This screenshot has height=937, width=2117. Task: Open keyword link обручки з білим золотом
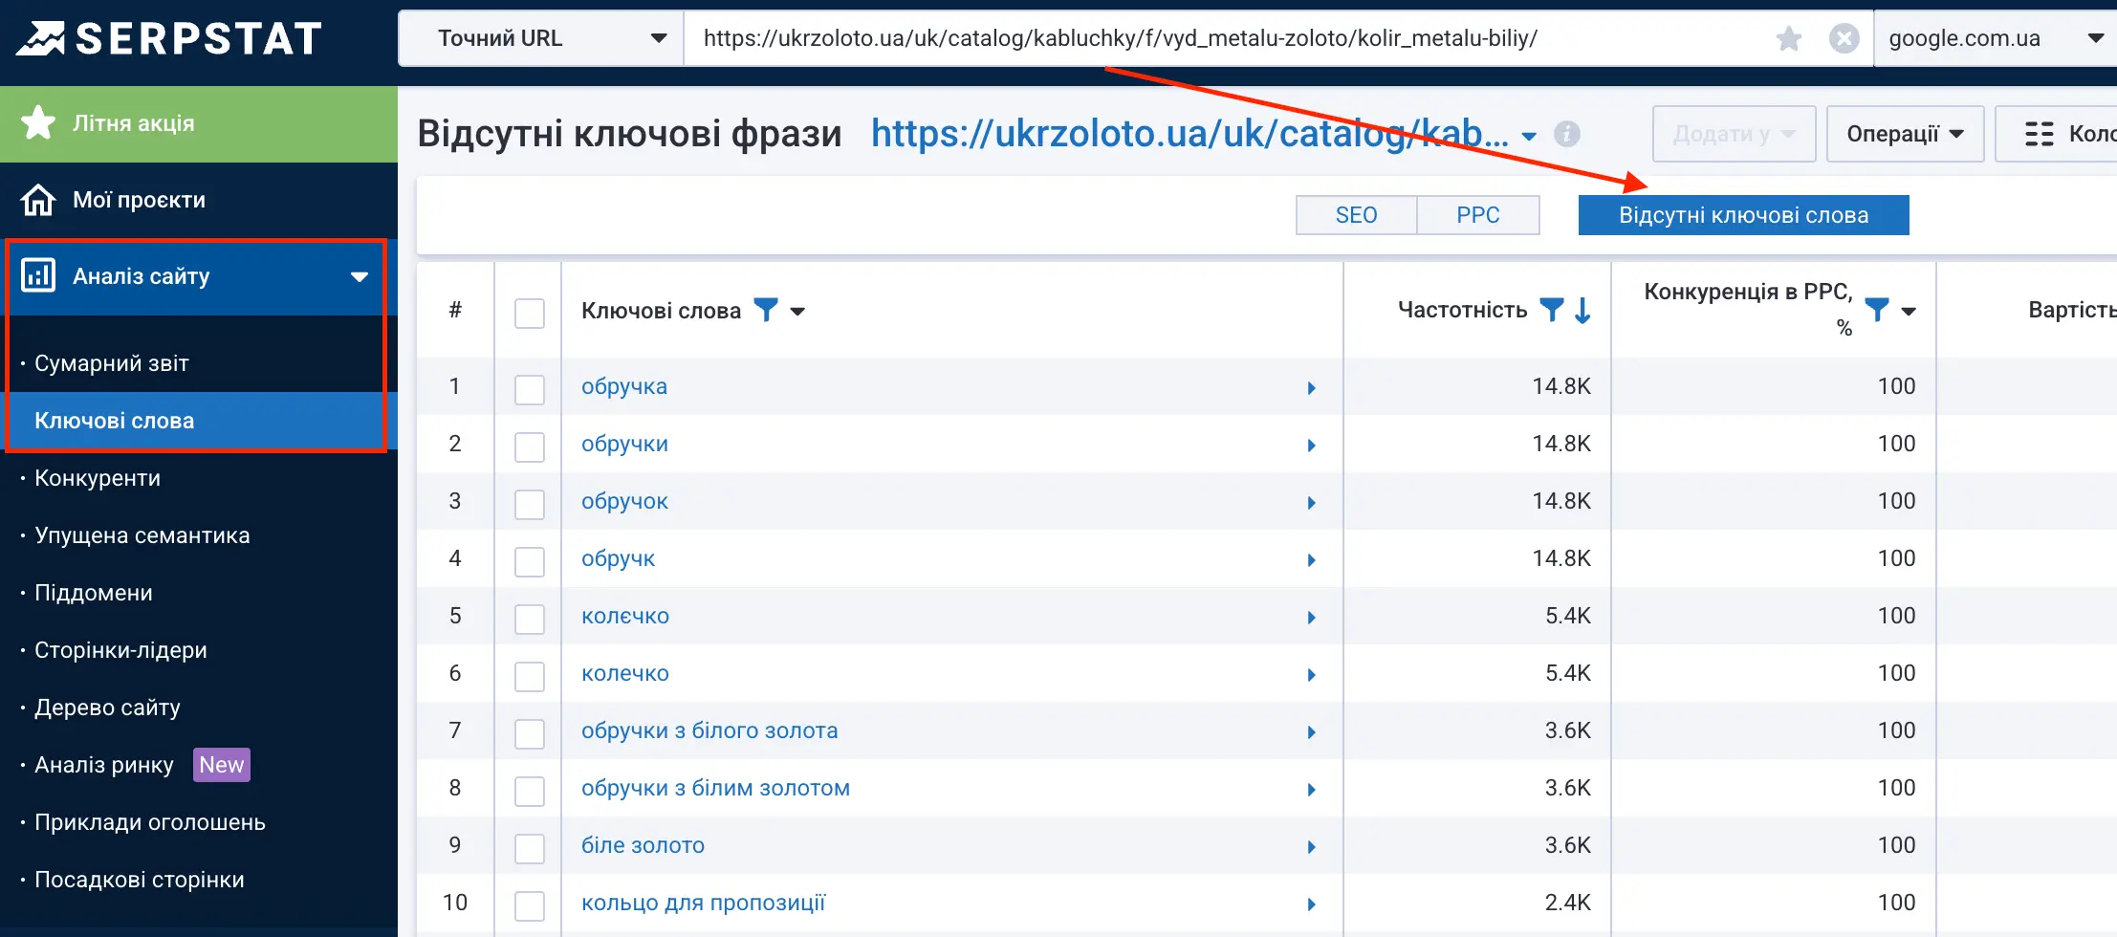(x=715, y=788)
